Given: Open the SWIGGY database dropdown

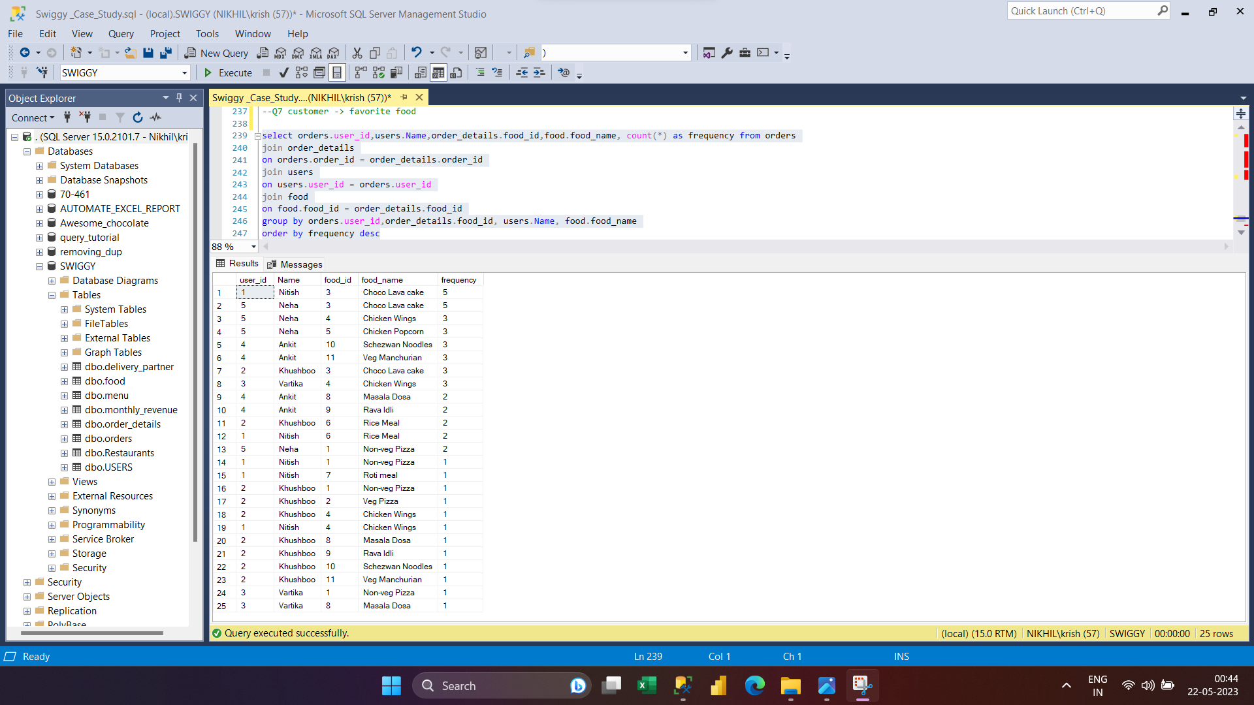Looking at the screenshot, I should (185, 73).
